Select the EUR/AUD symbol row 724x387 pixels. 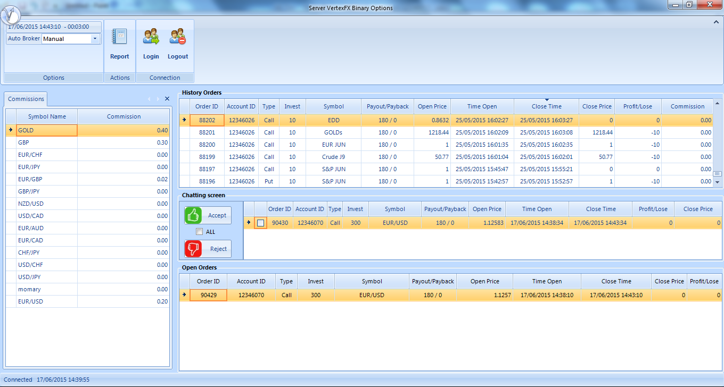pyautogui.click(x=88, y=228)
